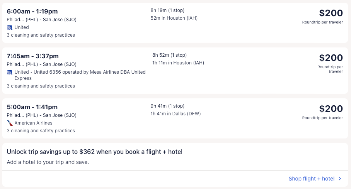Click the Unlock trip savings up to $362 heading
Image resolution: width=351 pixels, height=189 pixels.
pyautogui.click(x=95, y=152)
